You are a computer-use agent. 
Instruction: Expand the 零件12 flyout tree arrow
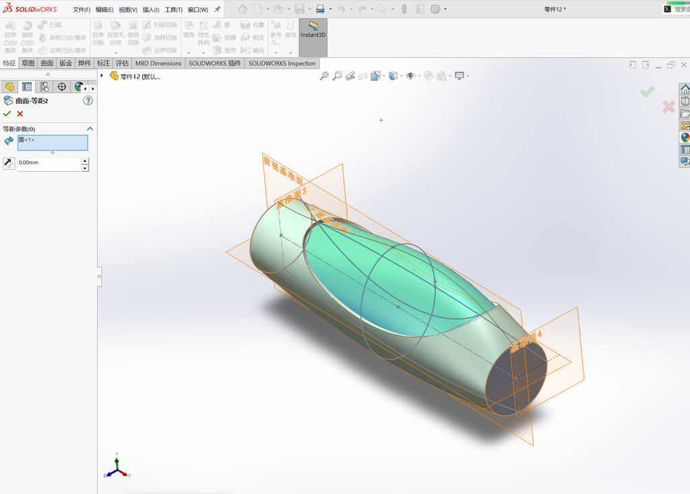pyautogui.click(x=102, y=75)
